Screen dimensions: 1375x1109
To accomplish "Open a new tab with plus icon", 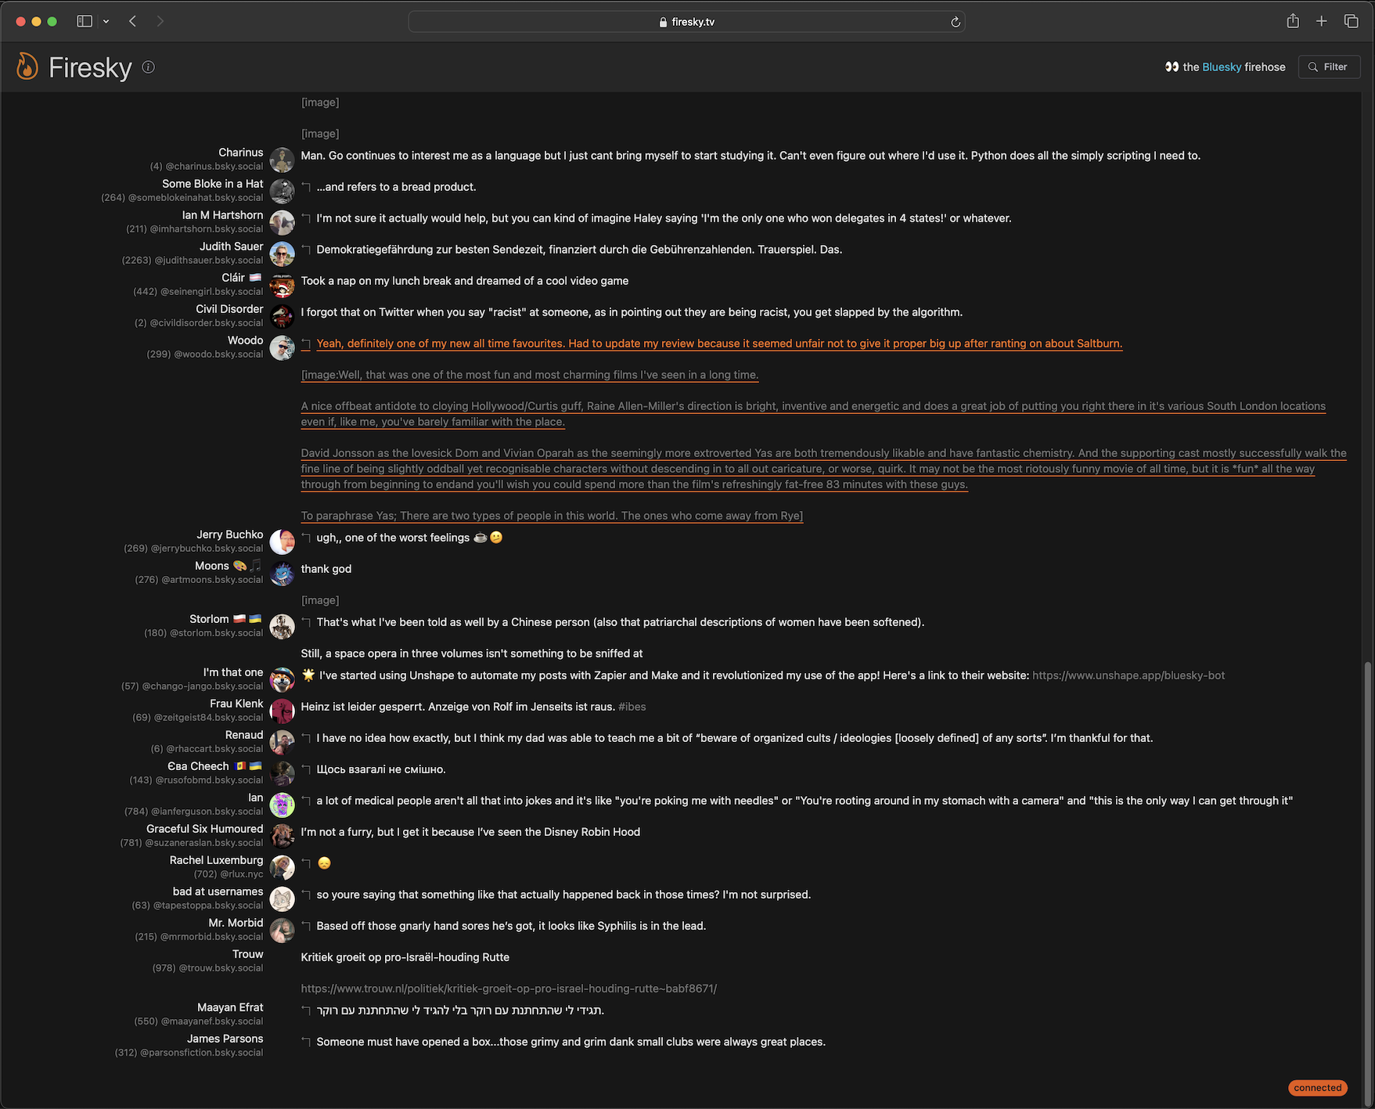I will 1321,21.
